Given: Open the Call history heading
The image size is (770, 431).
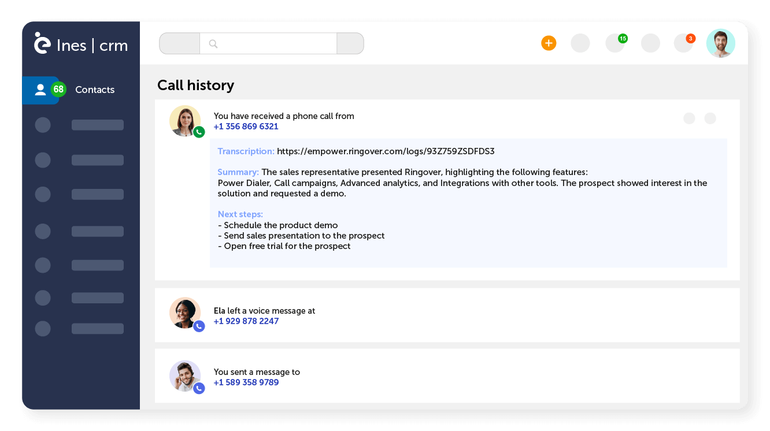Looking at the screenshot, I should tap(195, 85).
